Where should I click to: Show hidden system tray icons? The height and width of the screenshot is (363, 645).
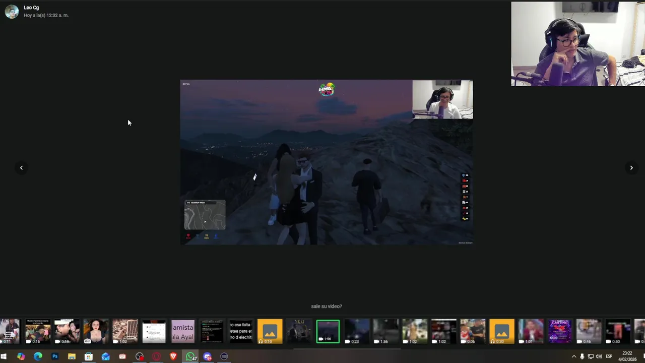pos(573,356)
